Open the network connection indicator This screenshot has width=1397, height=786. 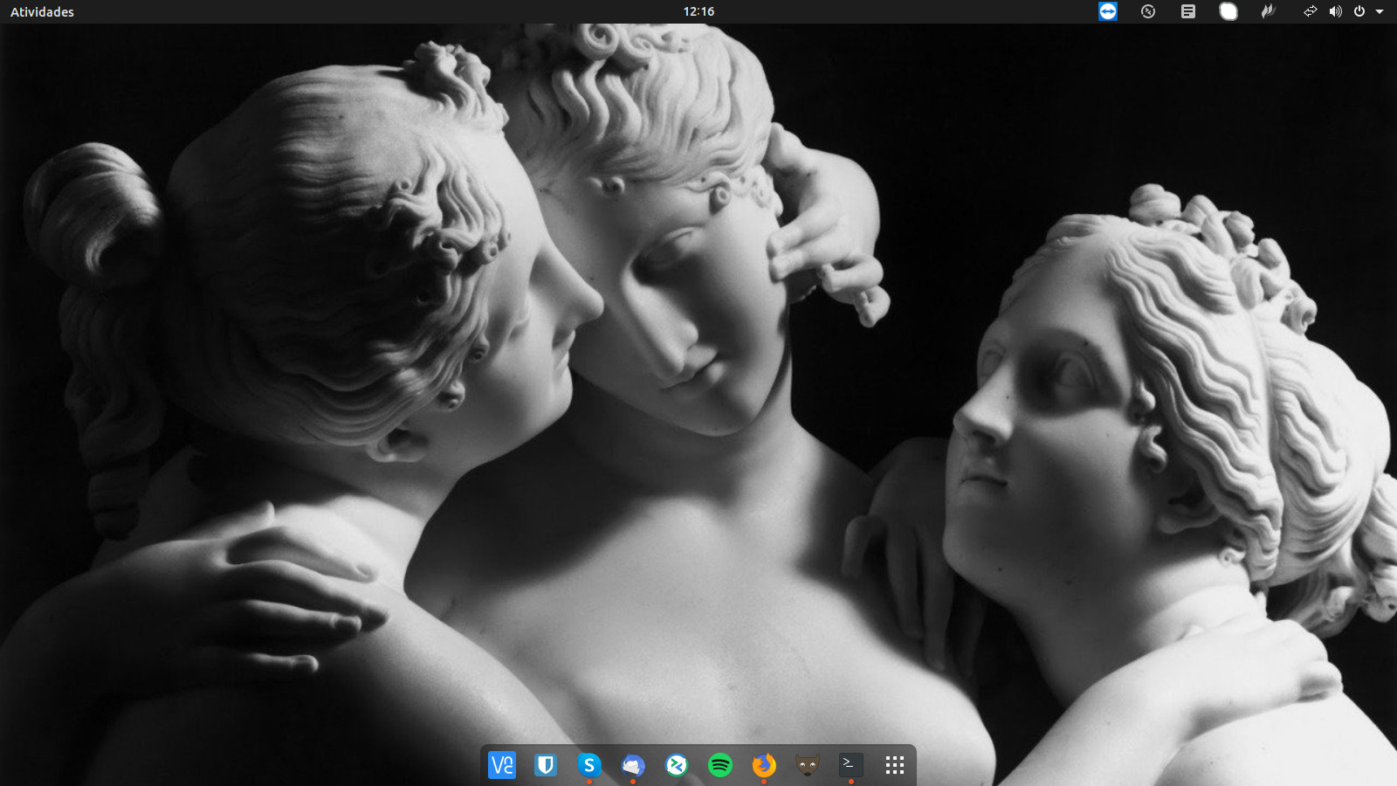(1311, 11)
